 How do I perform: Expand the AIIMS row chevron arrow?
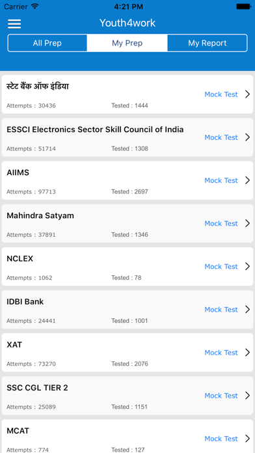click(247, 180)
